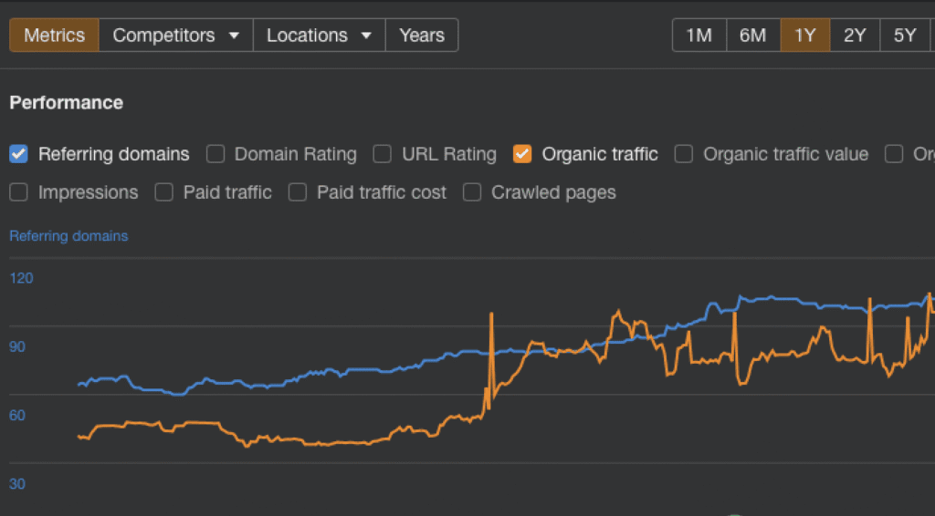This screenshot has height=516, width=935.
Task: Tick the Impressions checkbox
Action: coord(18,192)
